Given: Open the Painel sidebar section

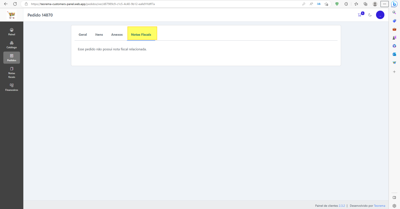Looking at the screenshot, I should pyautogui.click(x=11, y=32).
